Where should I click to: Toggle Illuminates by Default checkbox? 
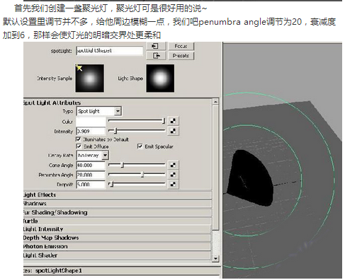pyautogui.click(x=79, y=139)
